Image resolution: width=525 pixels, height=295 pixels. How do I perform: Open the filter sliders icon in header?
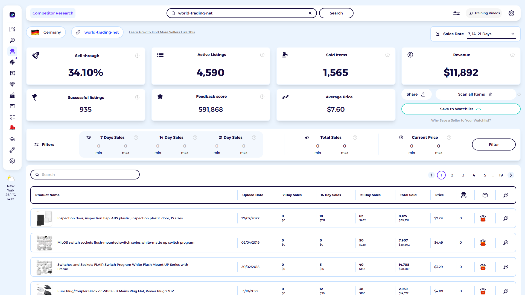click(x=456, y=13)
